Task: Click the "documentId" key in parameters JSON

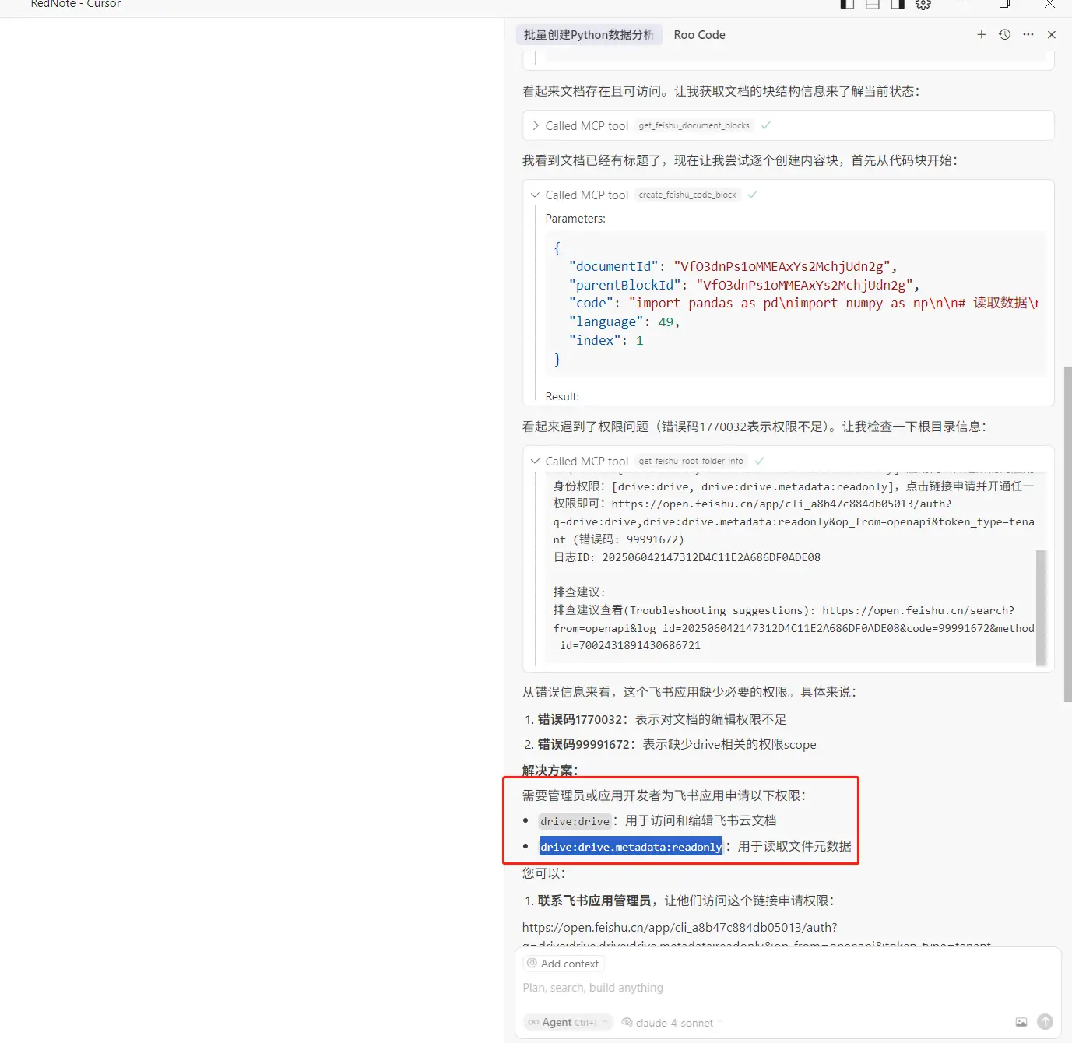Action: tap(613, 266)
